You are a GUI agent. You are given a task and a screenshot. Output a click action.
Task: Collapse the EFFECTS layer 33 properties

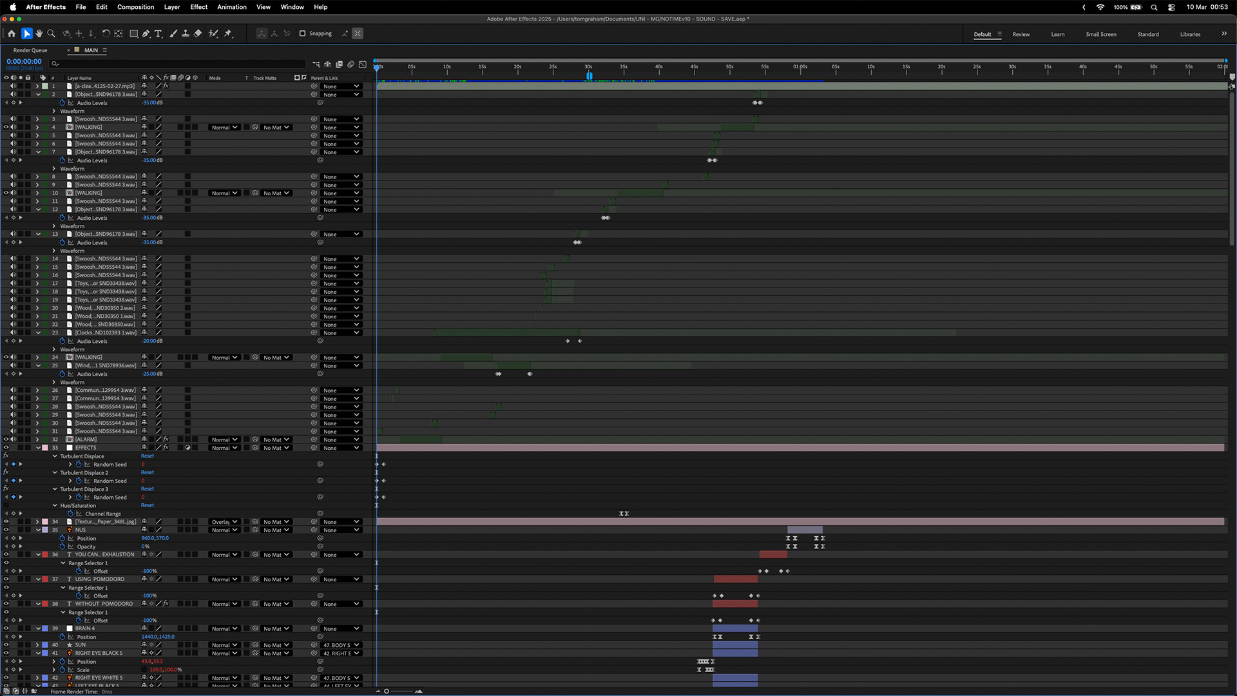38,448
